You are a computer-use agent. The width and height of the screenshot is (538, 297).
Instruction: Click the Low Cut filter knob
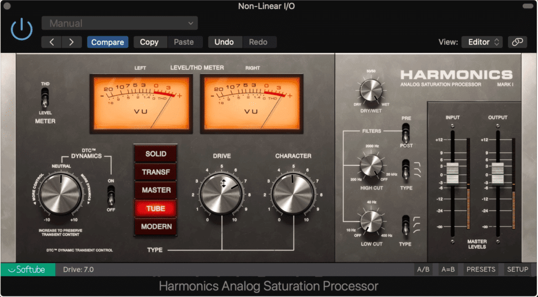(x=371, y=221)
